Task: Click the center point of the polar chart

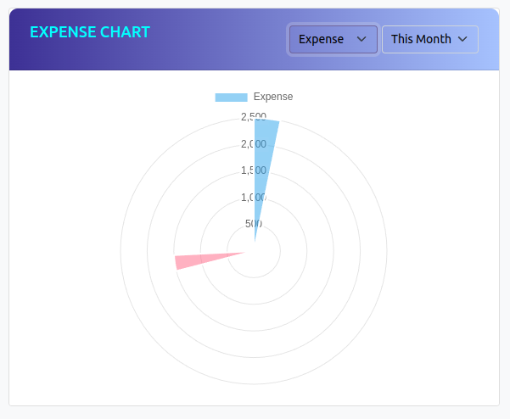Action: [x=254, y=251]
